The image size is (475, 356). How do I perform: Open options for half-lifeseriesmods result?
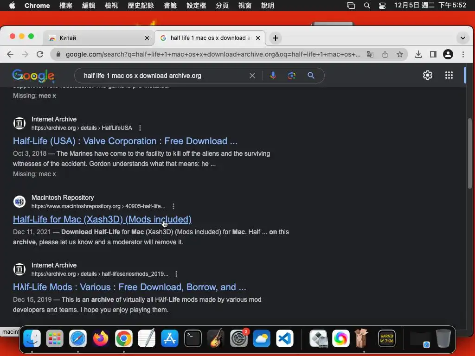click(x=176, y=273)
